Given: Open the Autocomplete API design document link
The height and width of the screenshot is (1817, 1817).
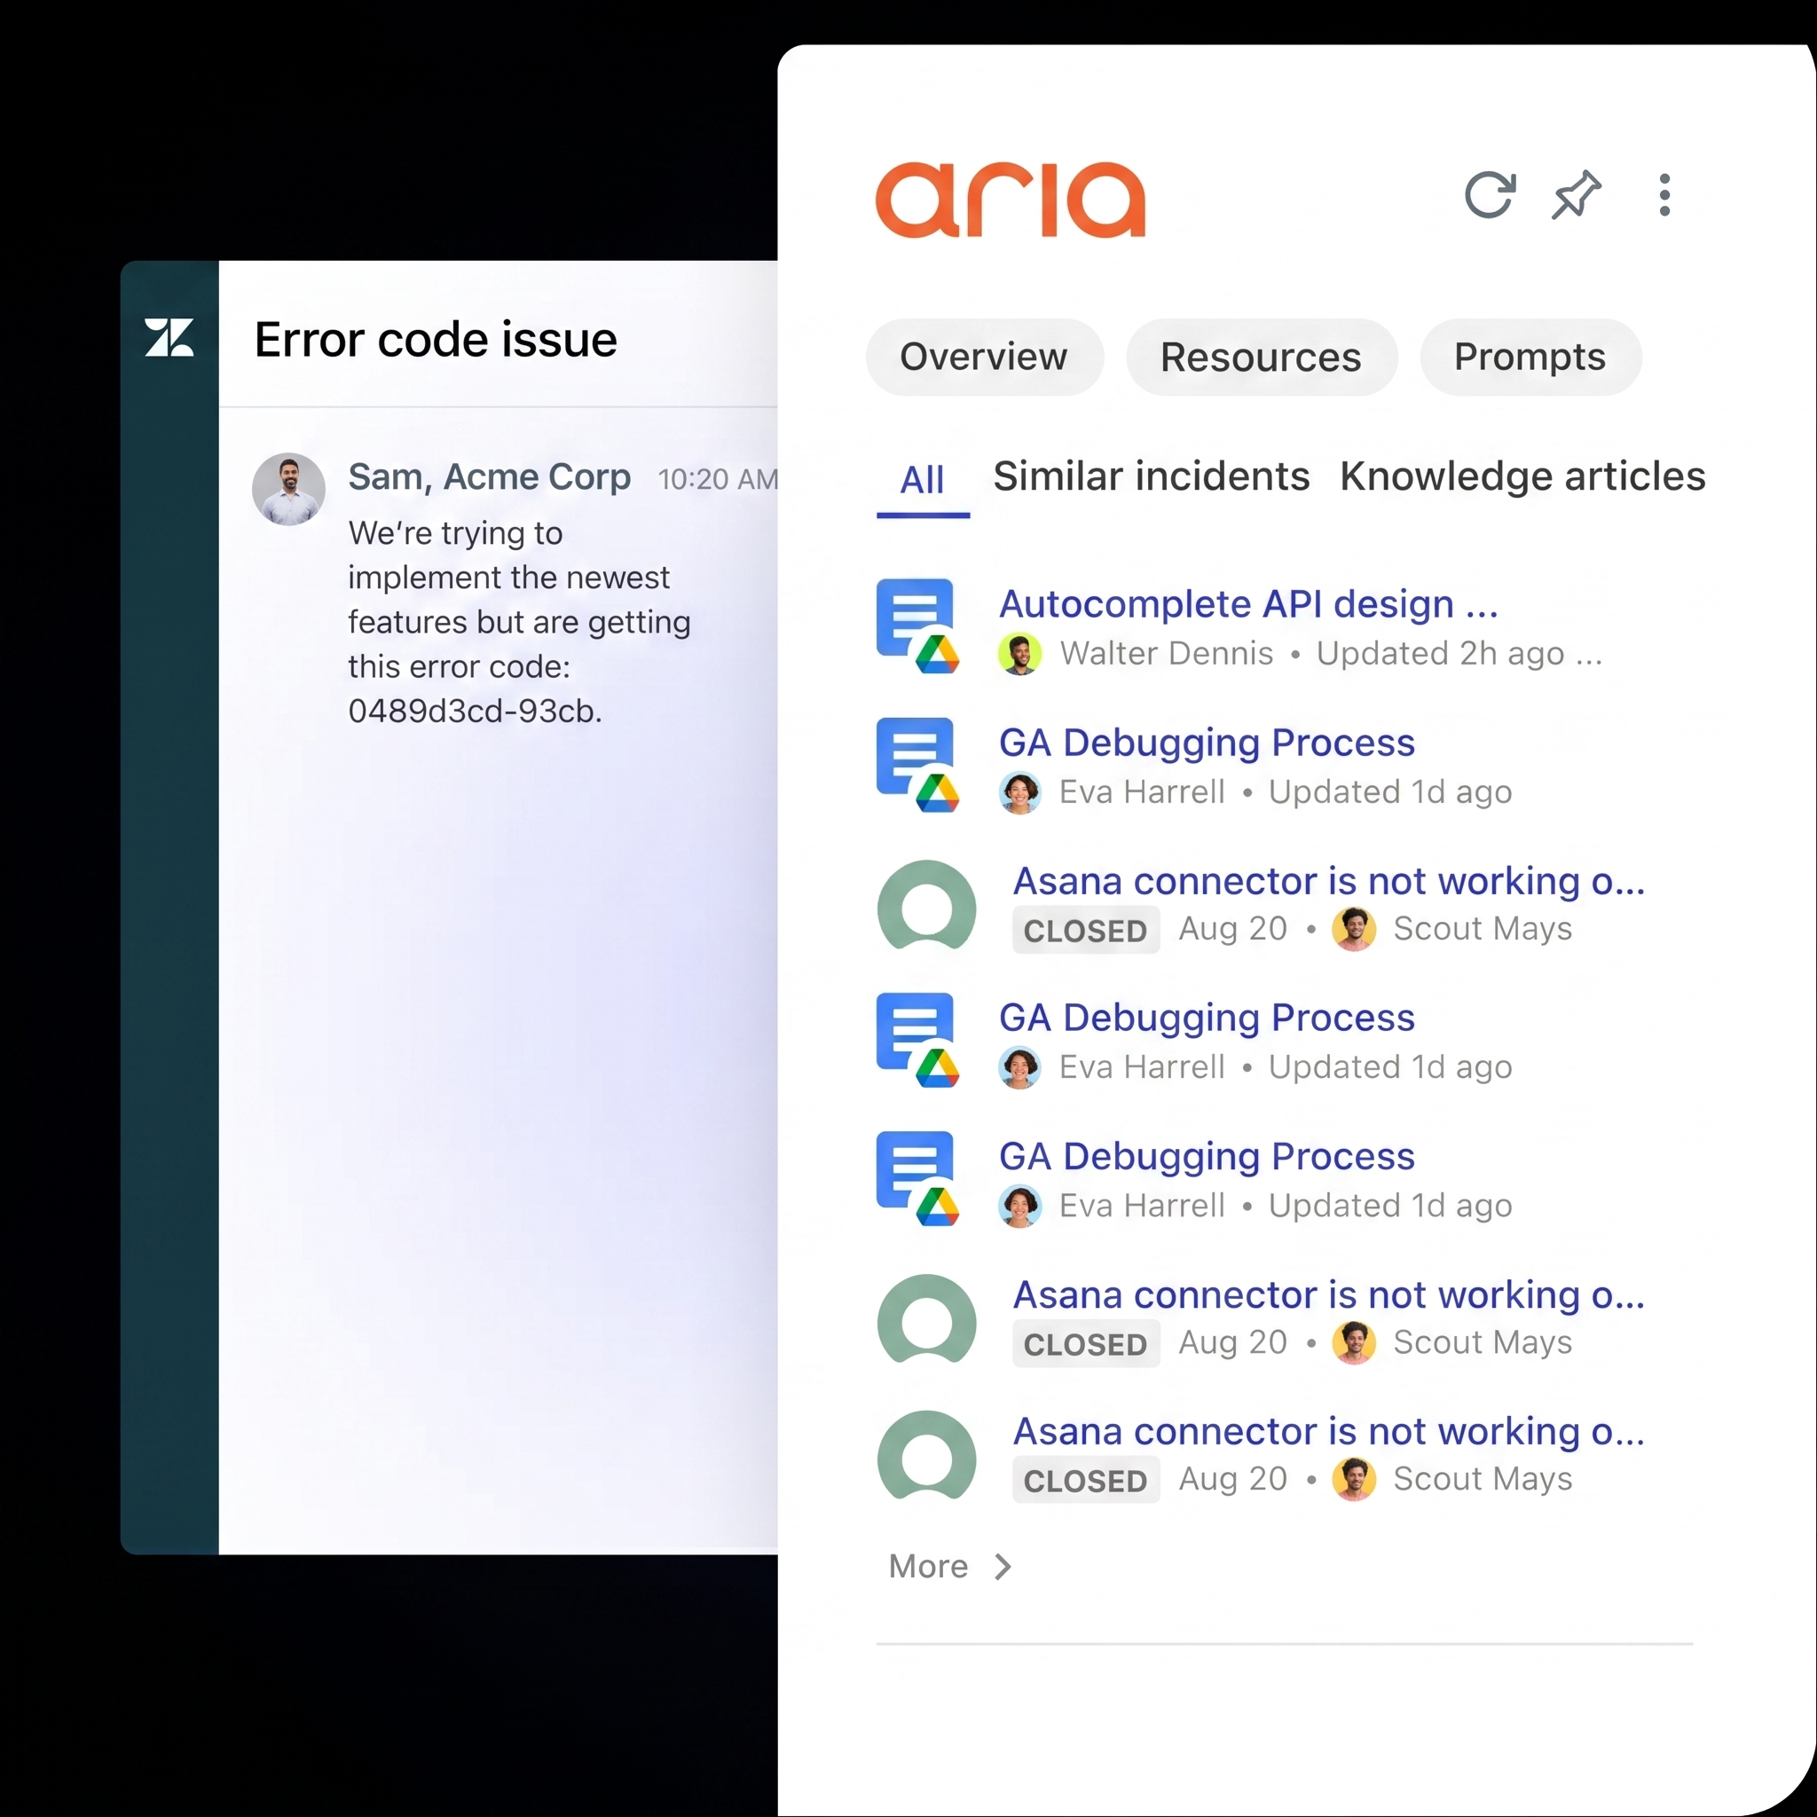Looking at the screenshot, I should [x=1248, y=604].
